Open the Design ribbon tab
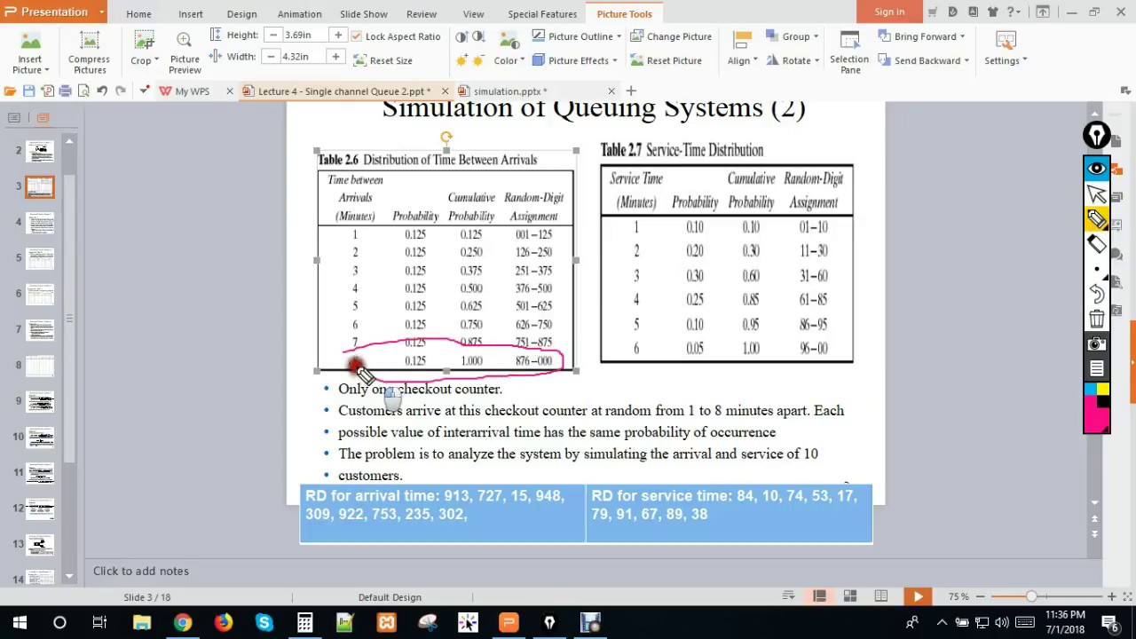Viewport: 1136px width, 639px height. 241,14
